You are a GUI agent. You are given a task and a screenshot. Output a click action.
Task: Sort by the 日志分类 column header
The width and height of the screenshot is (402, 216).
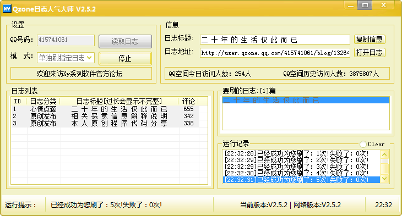coord(43,101)
